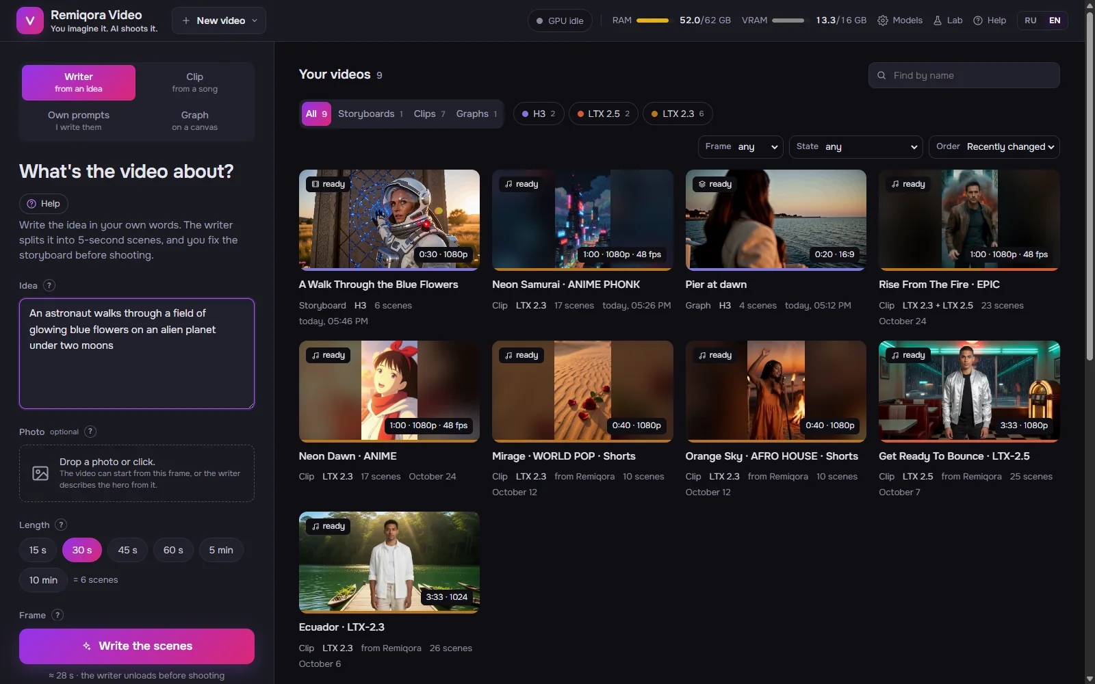
Task: Click the Help pill under the heading
Action: click(x=44, y=203)
